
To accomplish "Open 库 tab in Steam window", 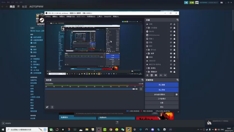I will (18, 6).
